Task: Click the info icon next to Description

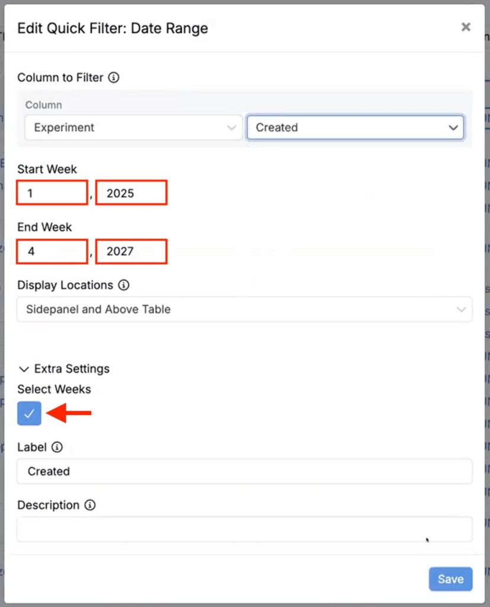Action: point(90,505)
